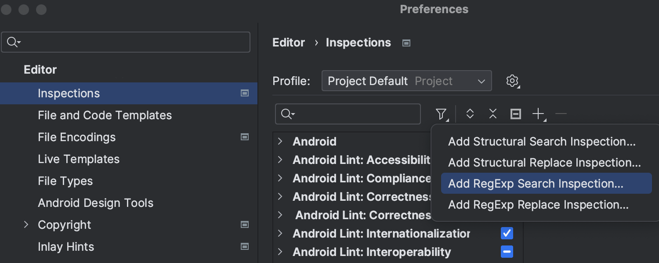The width and height of the screenshot is (659, 263).
Task: Click the project-level icon beside Inspections heading
Action: (406, 43)
